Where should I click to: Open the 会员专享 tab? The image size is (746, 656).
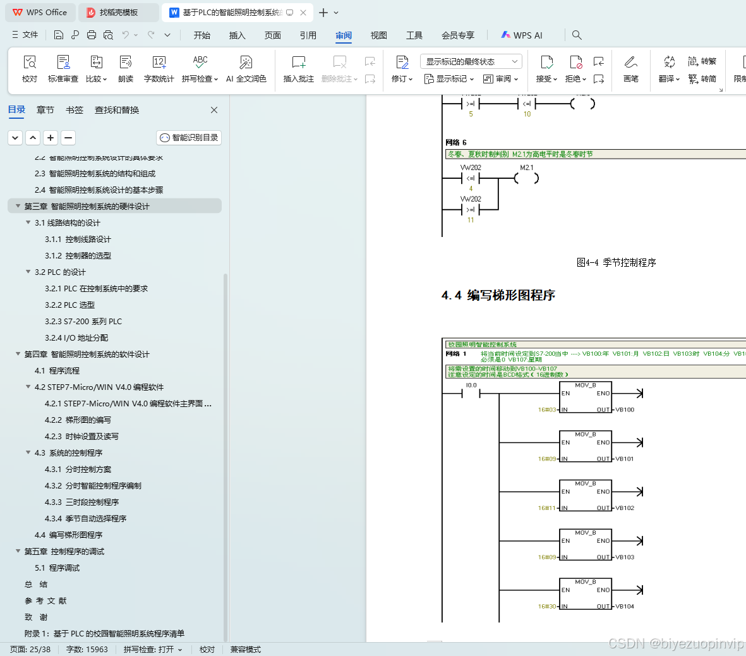(458, 35)
